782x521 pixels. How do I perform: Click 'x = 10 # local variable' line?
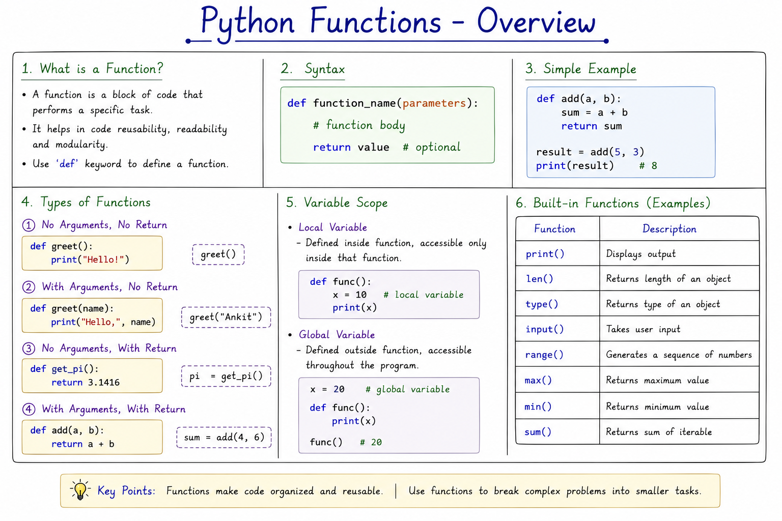click(x=398, y=295)
